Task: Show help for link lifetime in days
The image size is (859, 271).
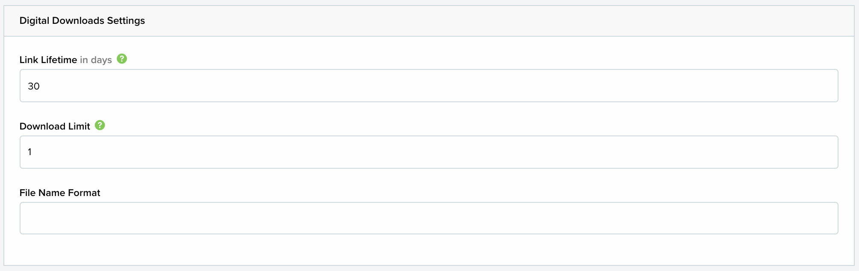Action: pyautogui.click(x=122, y=59)
